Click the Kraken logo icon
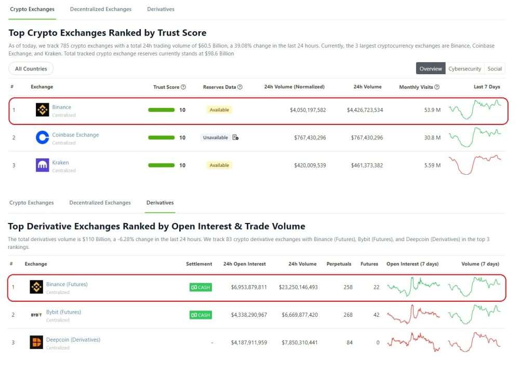 click(x=43, y=165)
